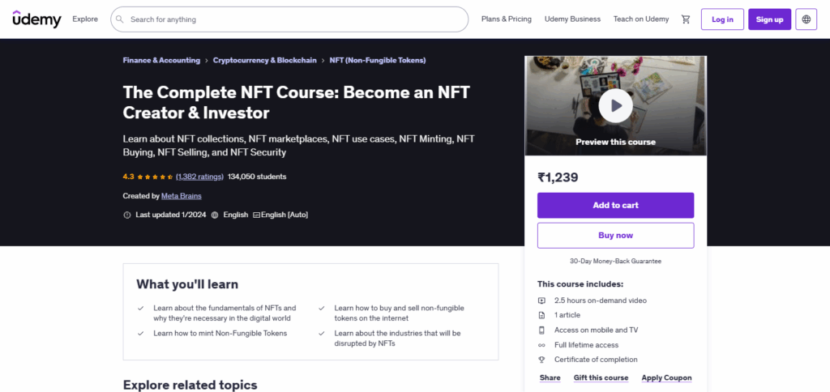Screen dimensions: 830x392
Task: Click the Sign up button
Action: point(769,19)
